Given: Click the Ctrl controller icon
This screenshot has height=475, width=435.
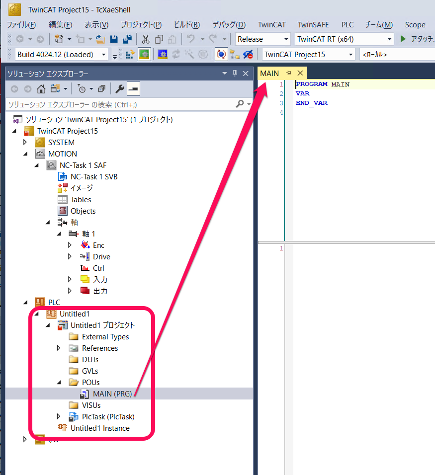Looking at the screenshot, I should pos(85,268).
